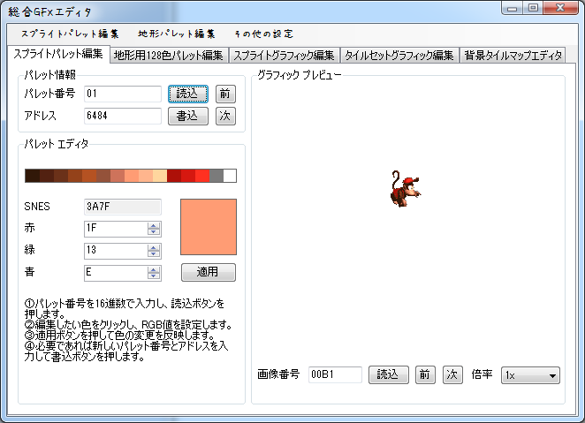This screenshot has height=423, width=585.
Task: Switch to the スプライトグラフィック編集 tab
Action: coord(284,56)
